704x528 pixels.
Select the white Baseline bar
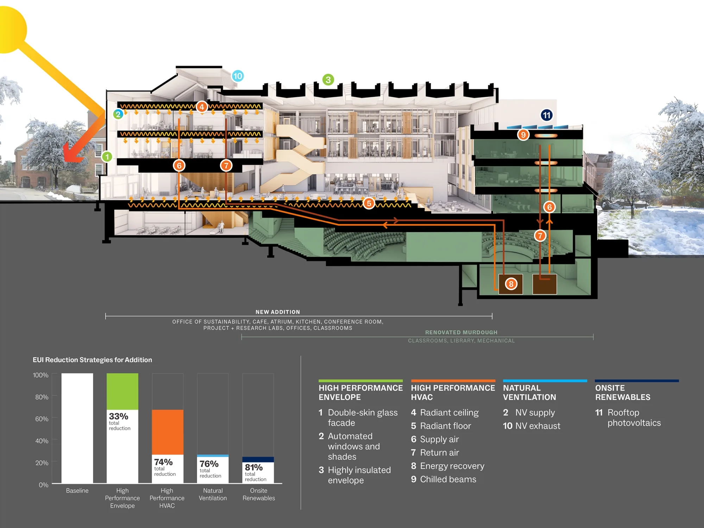(77, 428)
